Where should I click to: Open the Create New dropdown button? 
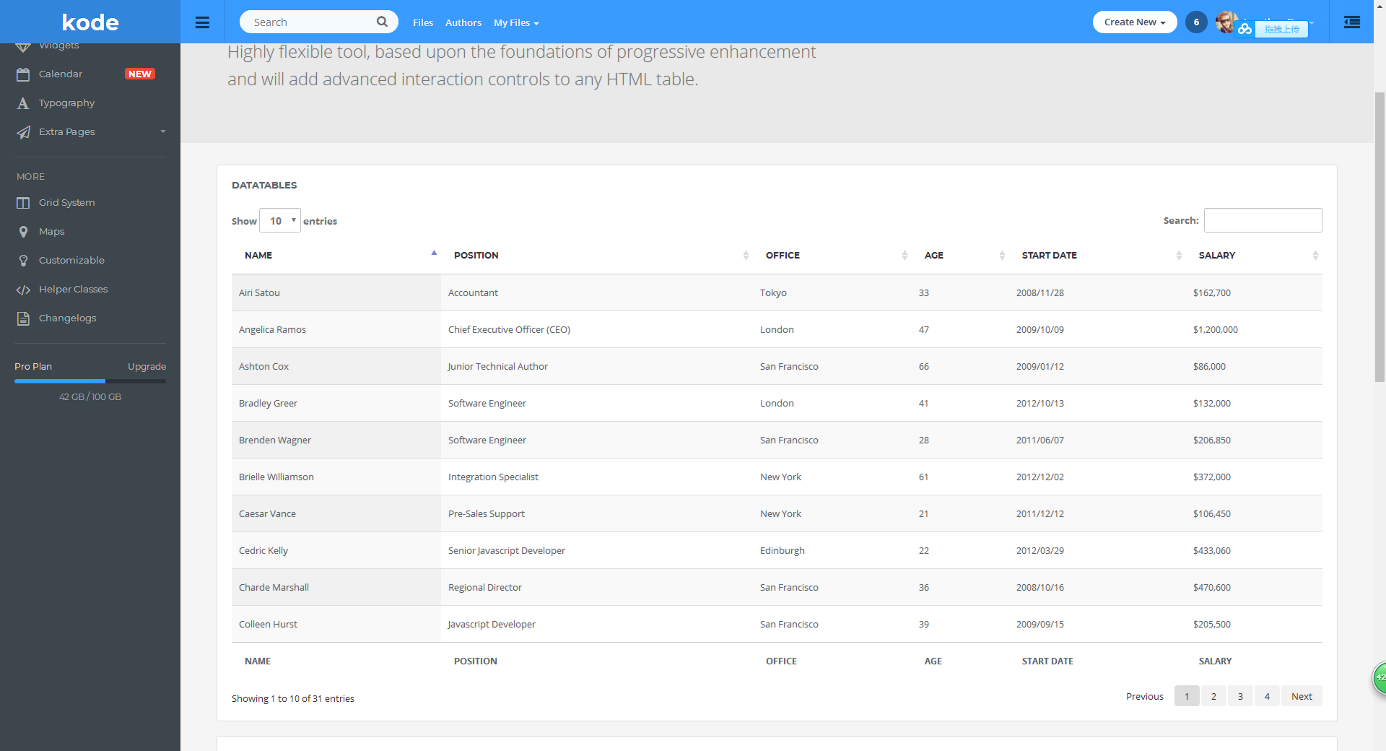click(1135, 22)
